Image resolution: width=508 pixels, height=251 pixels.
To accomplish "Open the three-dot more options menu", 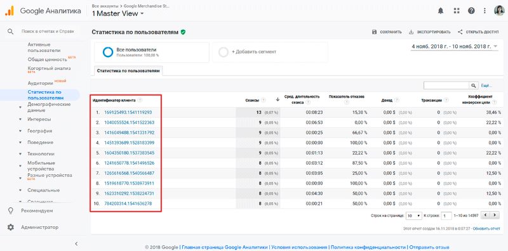I will [485, 11].
